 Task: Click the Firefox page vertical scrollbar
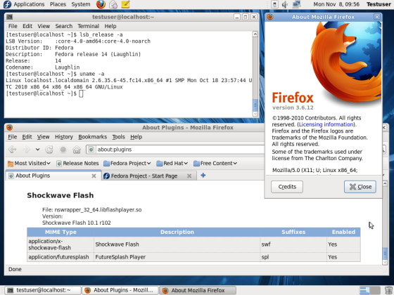coord(385,223)
